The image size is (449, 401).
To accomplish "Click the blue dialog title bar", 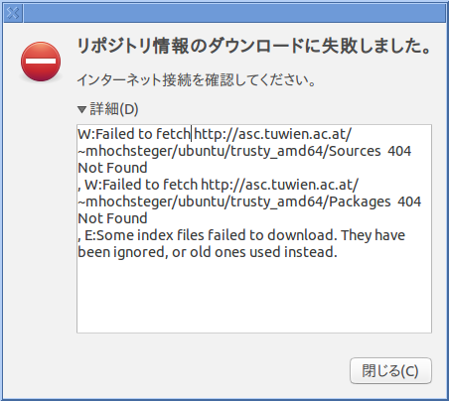I will 234,13.
